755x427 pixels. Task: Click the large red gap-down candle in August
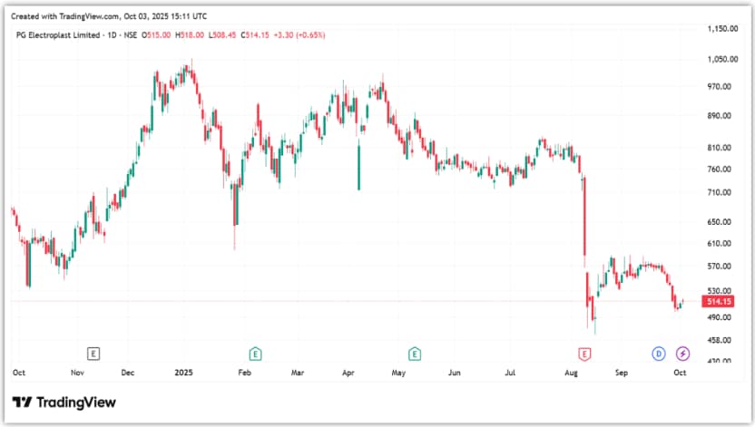pyautogui.click(x=584, y=216)
